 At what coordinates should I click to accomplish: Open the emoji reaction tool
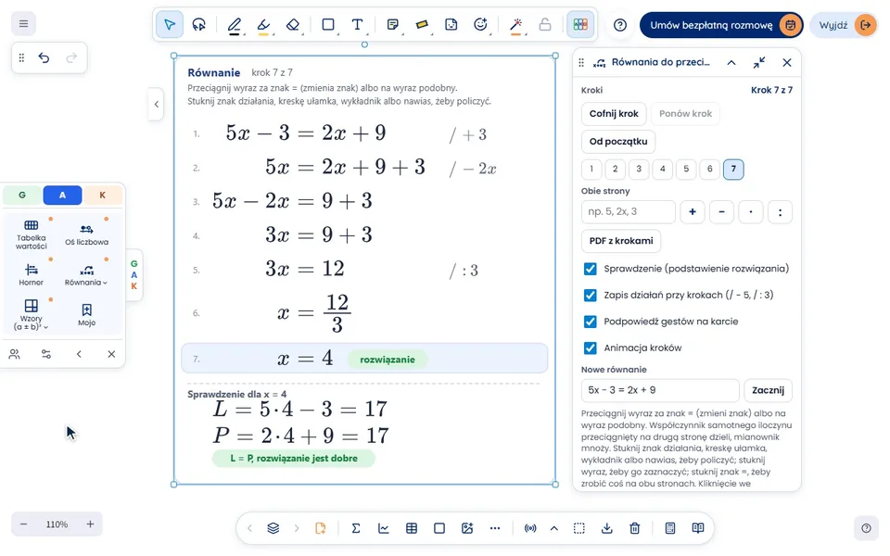click(481, 24)
